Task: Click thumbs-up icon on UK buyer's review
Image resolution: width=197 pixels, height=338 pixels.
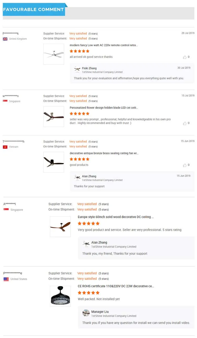Action: (185, 57)
